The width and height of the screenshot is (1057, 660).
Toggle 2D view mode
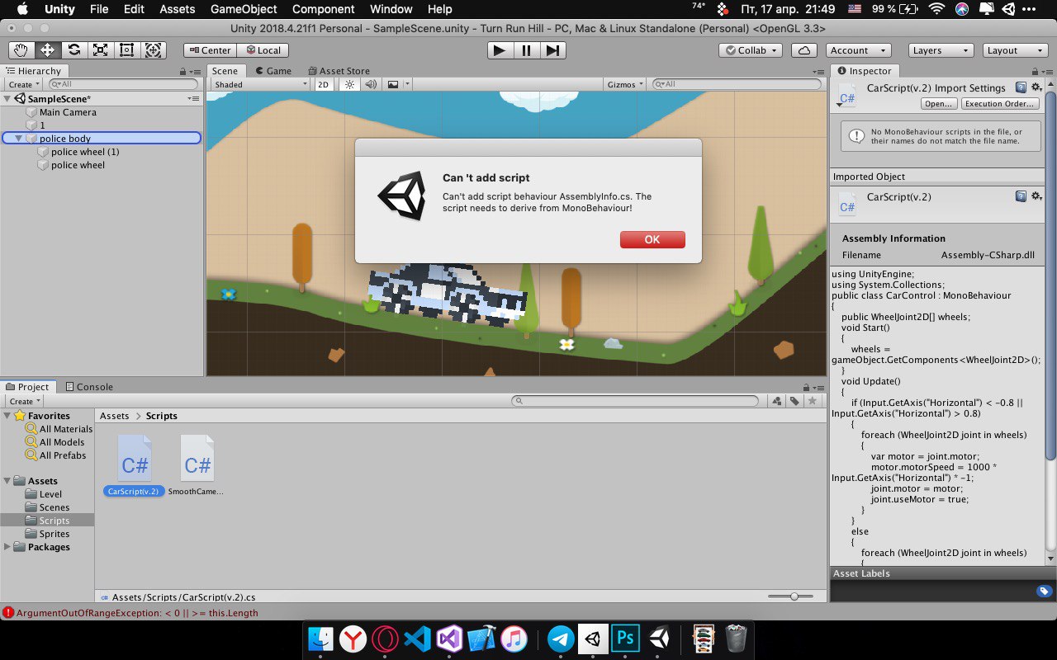tap(324, 84)
